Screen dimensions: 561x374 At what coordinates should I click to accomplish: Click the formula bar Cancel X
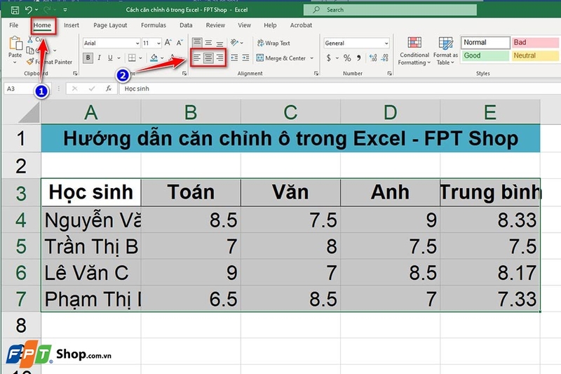74,88
